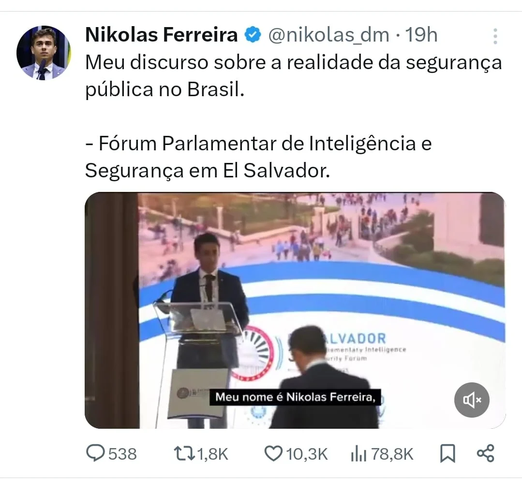Open view analytics bar chart icon
The image size is (522, 480).
pyautogui.click(x=358, y=453)
